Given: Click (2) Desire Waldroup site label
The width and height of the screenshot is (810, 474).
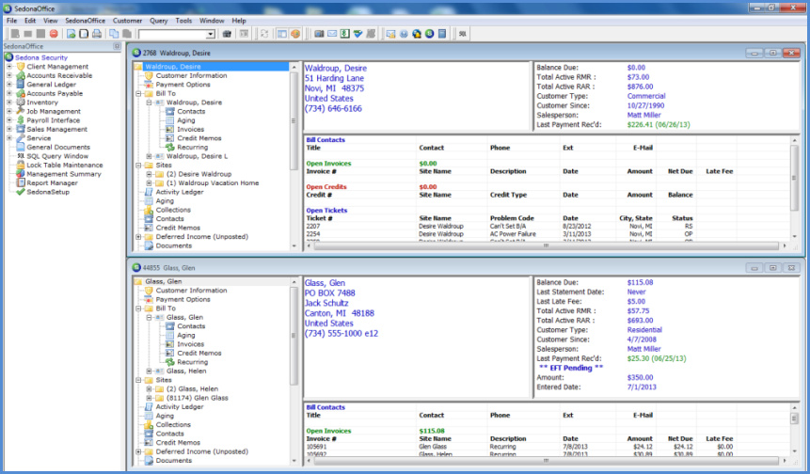Looking at the screenshot, I should pos(199,174).
